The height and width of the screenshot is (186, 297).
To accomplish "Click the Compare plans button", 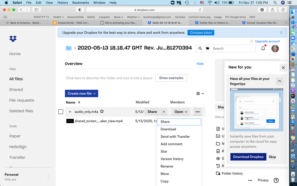I will point(201,33).
